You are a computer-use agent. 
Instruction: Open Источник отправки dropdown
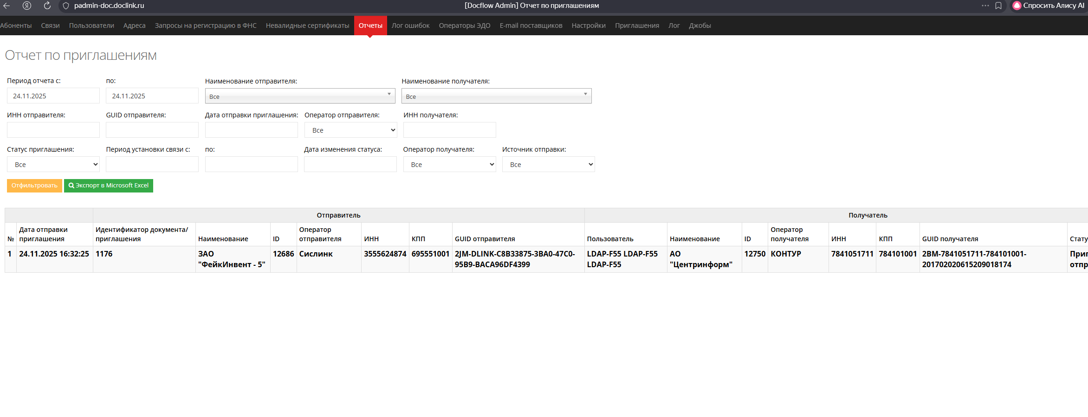[x=549, y=165]
